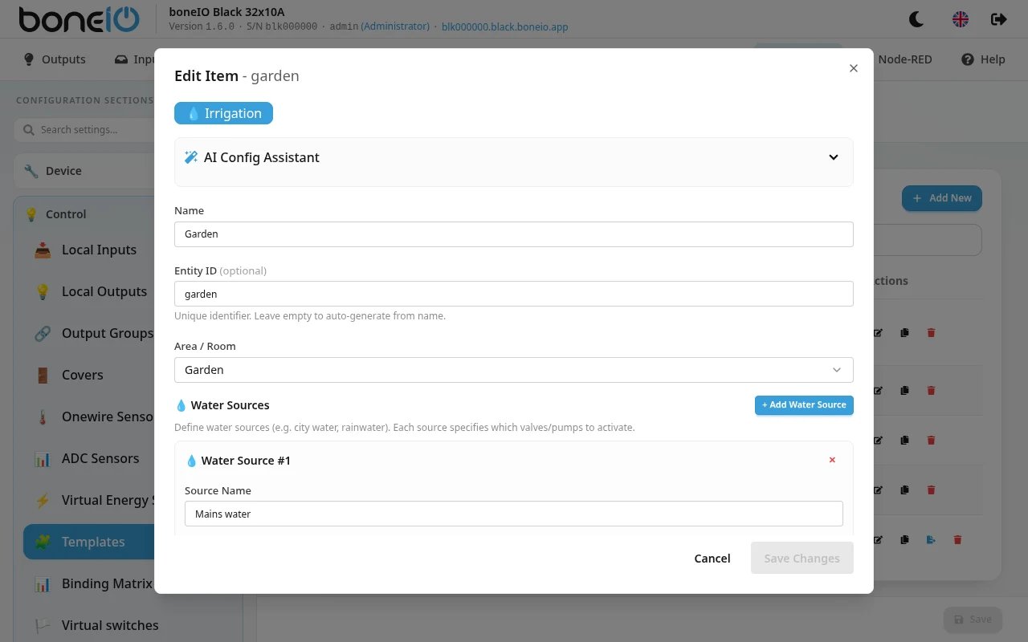Click the Templates puzzle piece icon
The height and width of the screenshot is (642, 1028).
[43, 542]
